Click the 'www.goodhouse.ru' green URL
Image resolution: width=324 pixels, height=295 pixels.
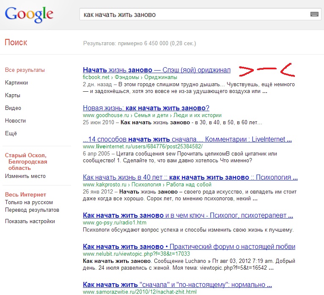[x=106, y=115]
